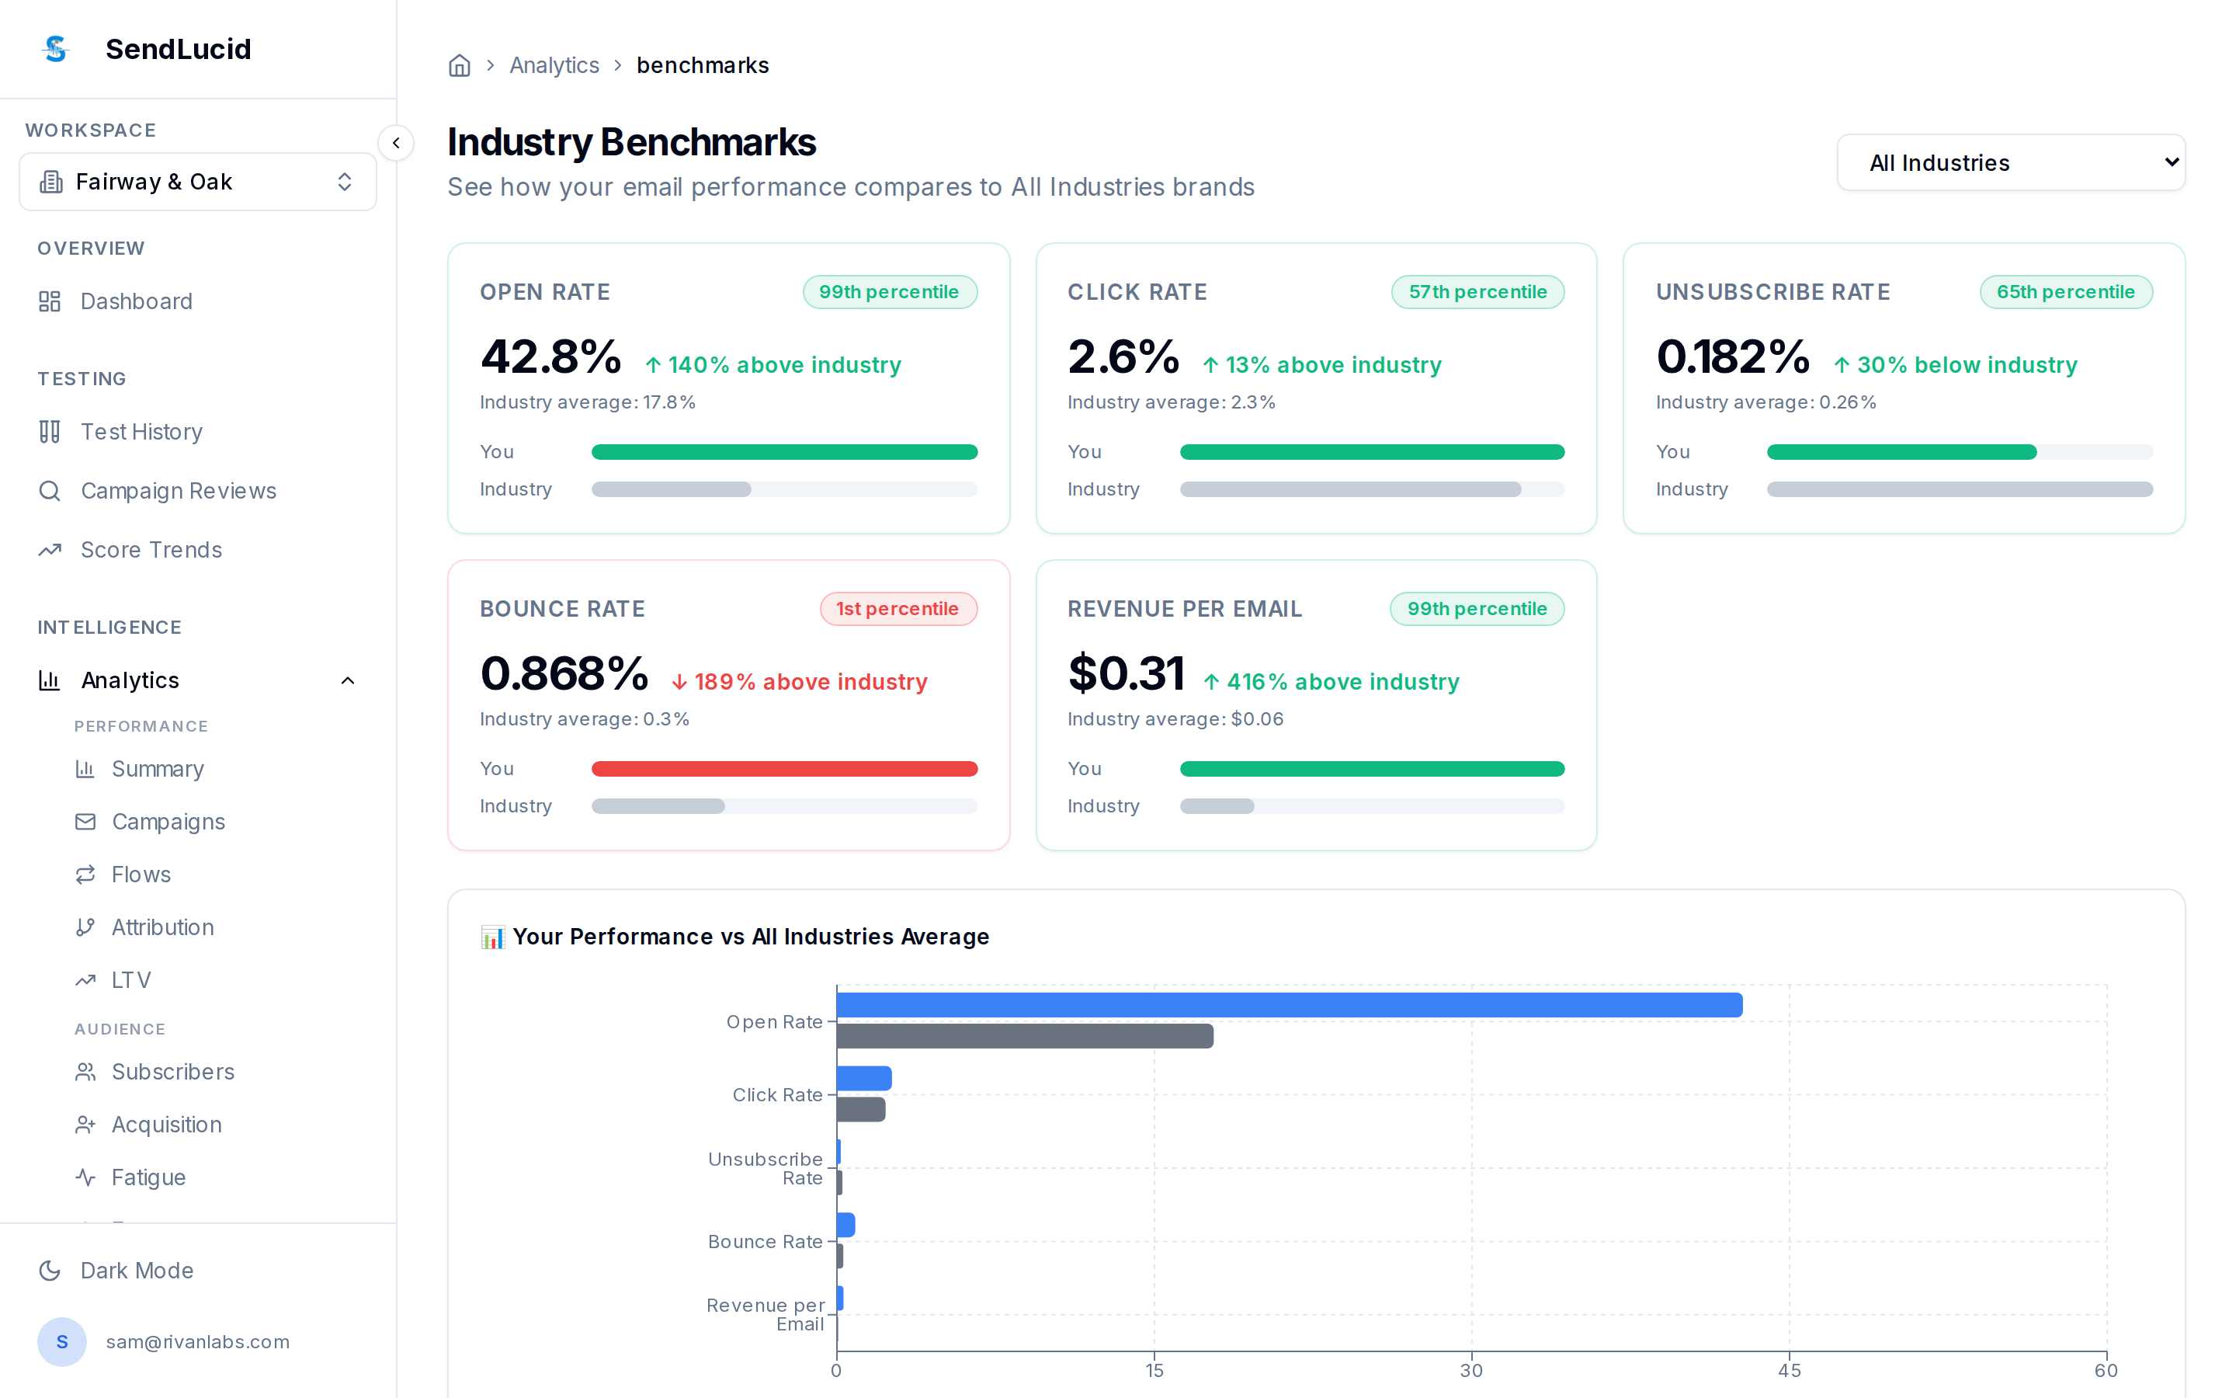The width and height of the screenshot is (2236, 1398).
Task: Toggle Dark Mode
Action: click(x=198, y=1271)
